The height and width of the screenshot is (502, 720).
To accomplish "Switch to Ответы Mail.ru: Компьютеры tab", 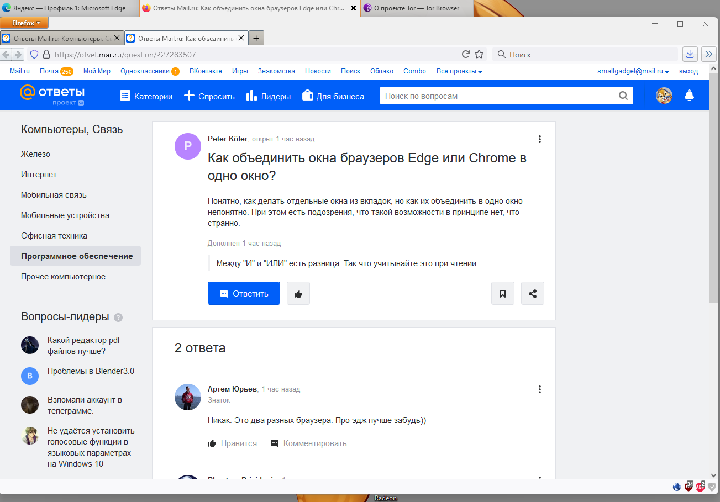I will click(62, 38).
